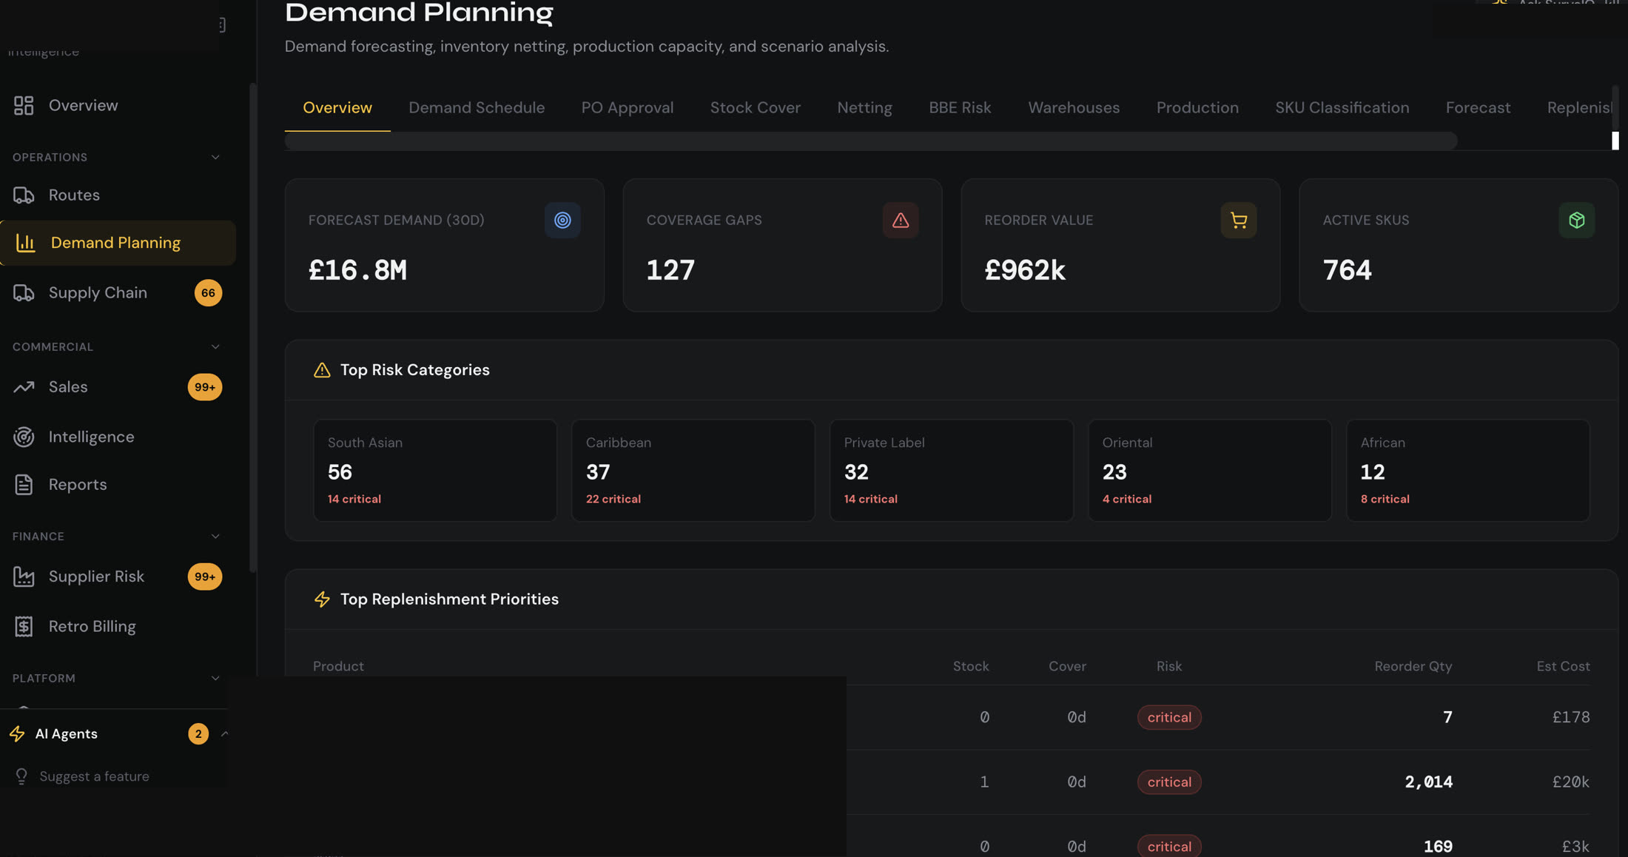Click the Sales 99+ notification badge
This screenshot has height=857, width=1628.
(205, 387)
